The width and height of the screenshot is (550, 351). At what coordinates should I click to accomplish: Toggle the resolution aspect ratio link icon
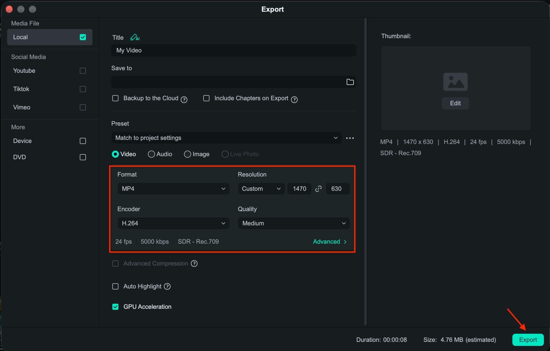pos(319,189)
